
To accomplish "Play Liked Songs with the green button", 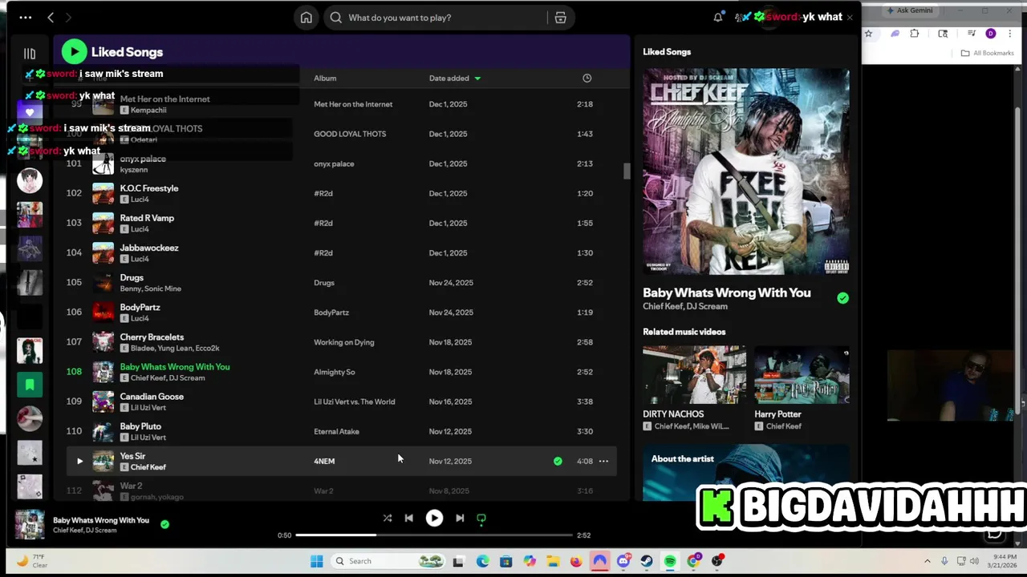I will pyautogui.click(x=75, y=52).
